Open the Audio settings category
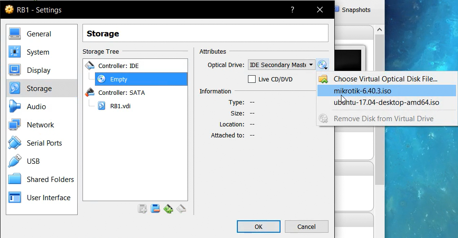458x238 pixels. [42, 106]
